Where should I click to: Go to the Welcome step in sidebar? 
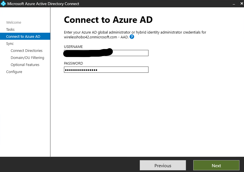(14, 23)
